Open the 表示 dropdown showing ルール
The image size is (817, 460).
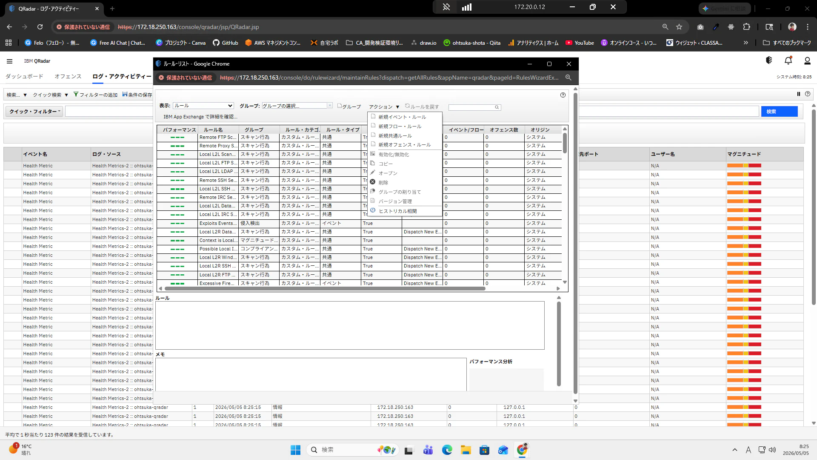pyautogui.click(x=203, y=106)
